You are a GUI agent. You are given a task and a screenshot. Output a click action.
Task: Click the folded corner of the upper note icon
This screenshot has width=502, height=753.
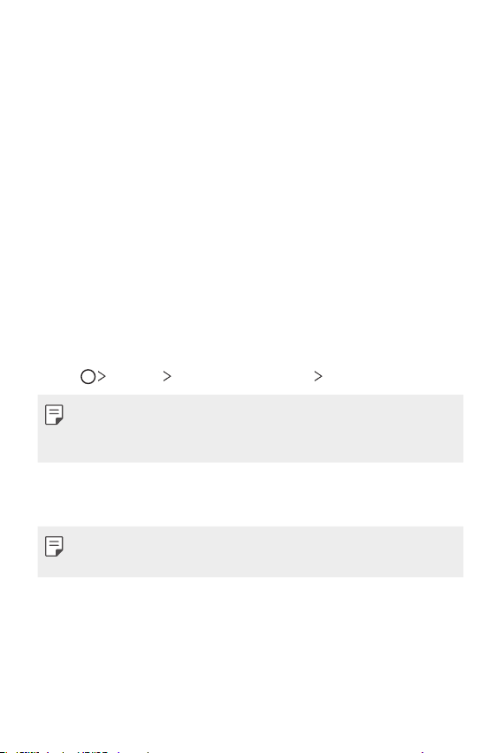click(59, 420)
